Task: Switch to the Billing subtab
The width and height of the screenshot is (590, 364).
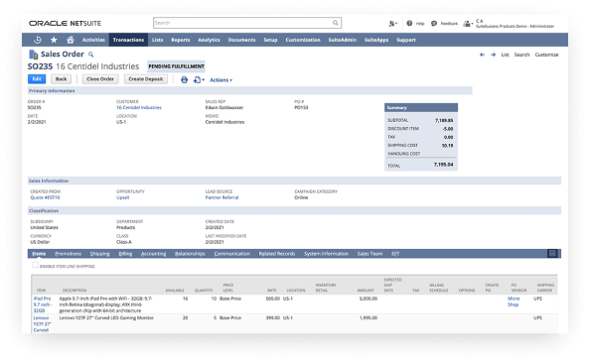Action: [125, 254]
